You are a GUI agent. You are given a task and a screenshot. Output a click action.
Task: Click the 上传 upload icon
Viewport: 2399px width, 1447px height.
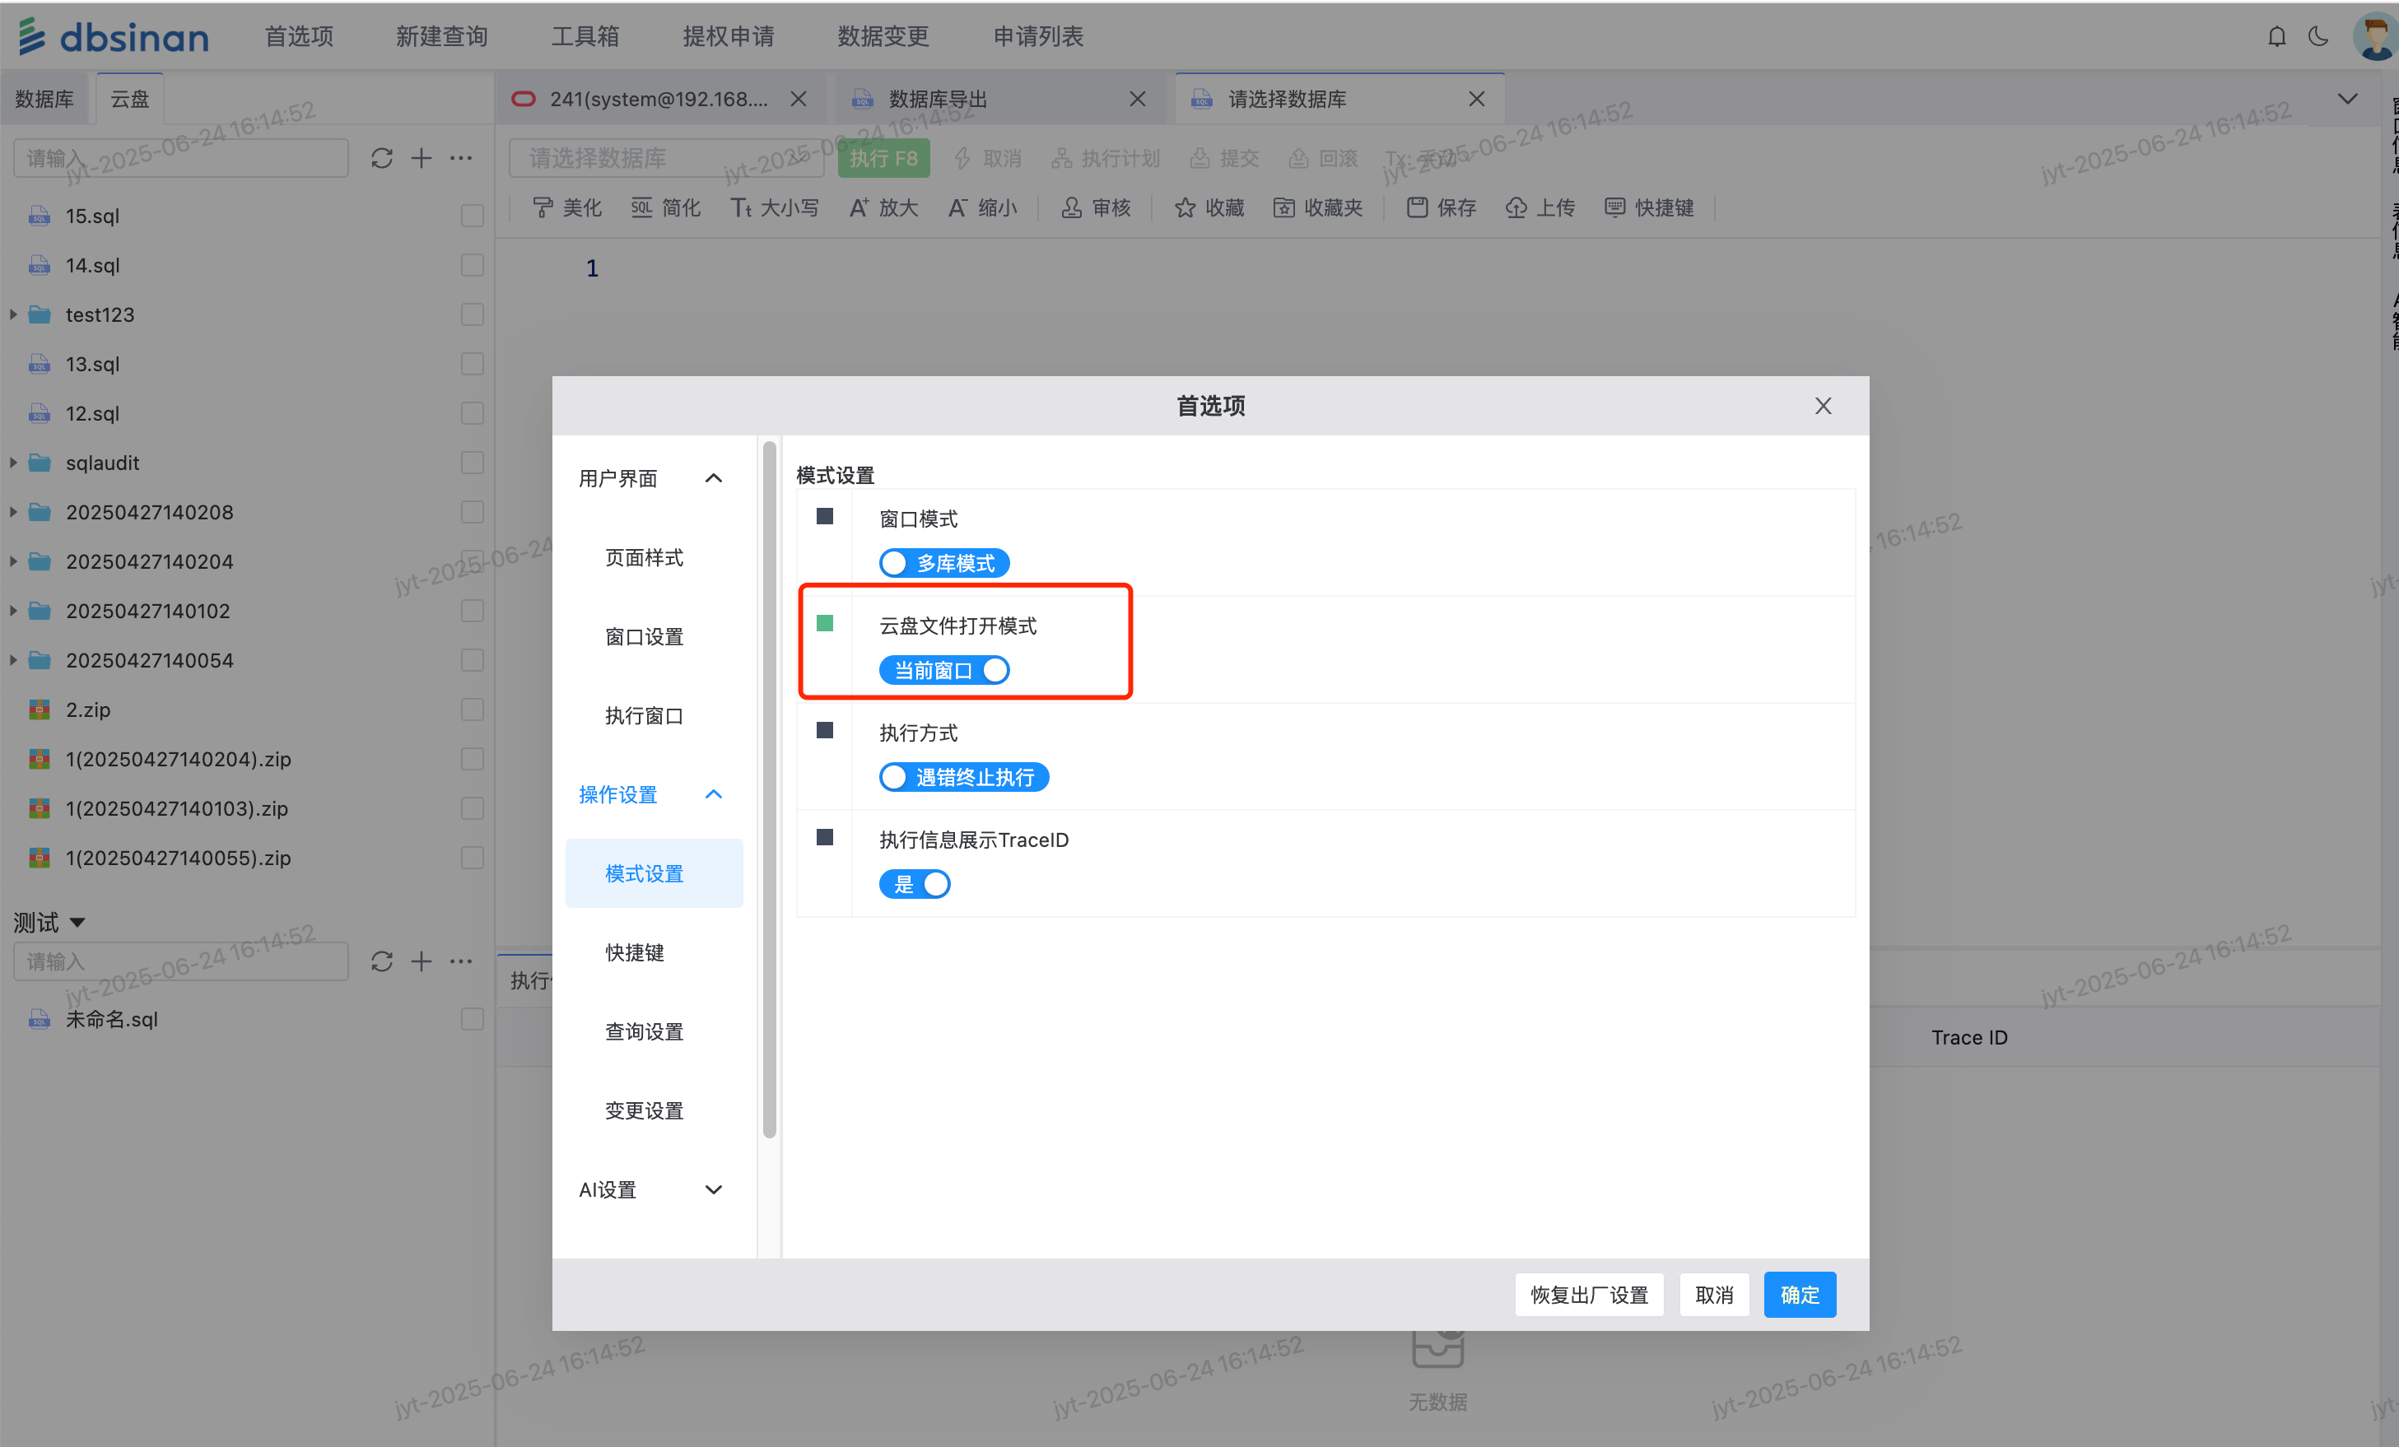coord(1516,207)
